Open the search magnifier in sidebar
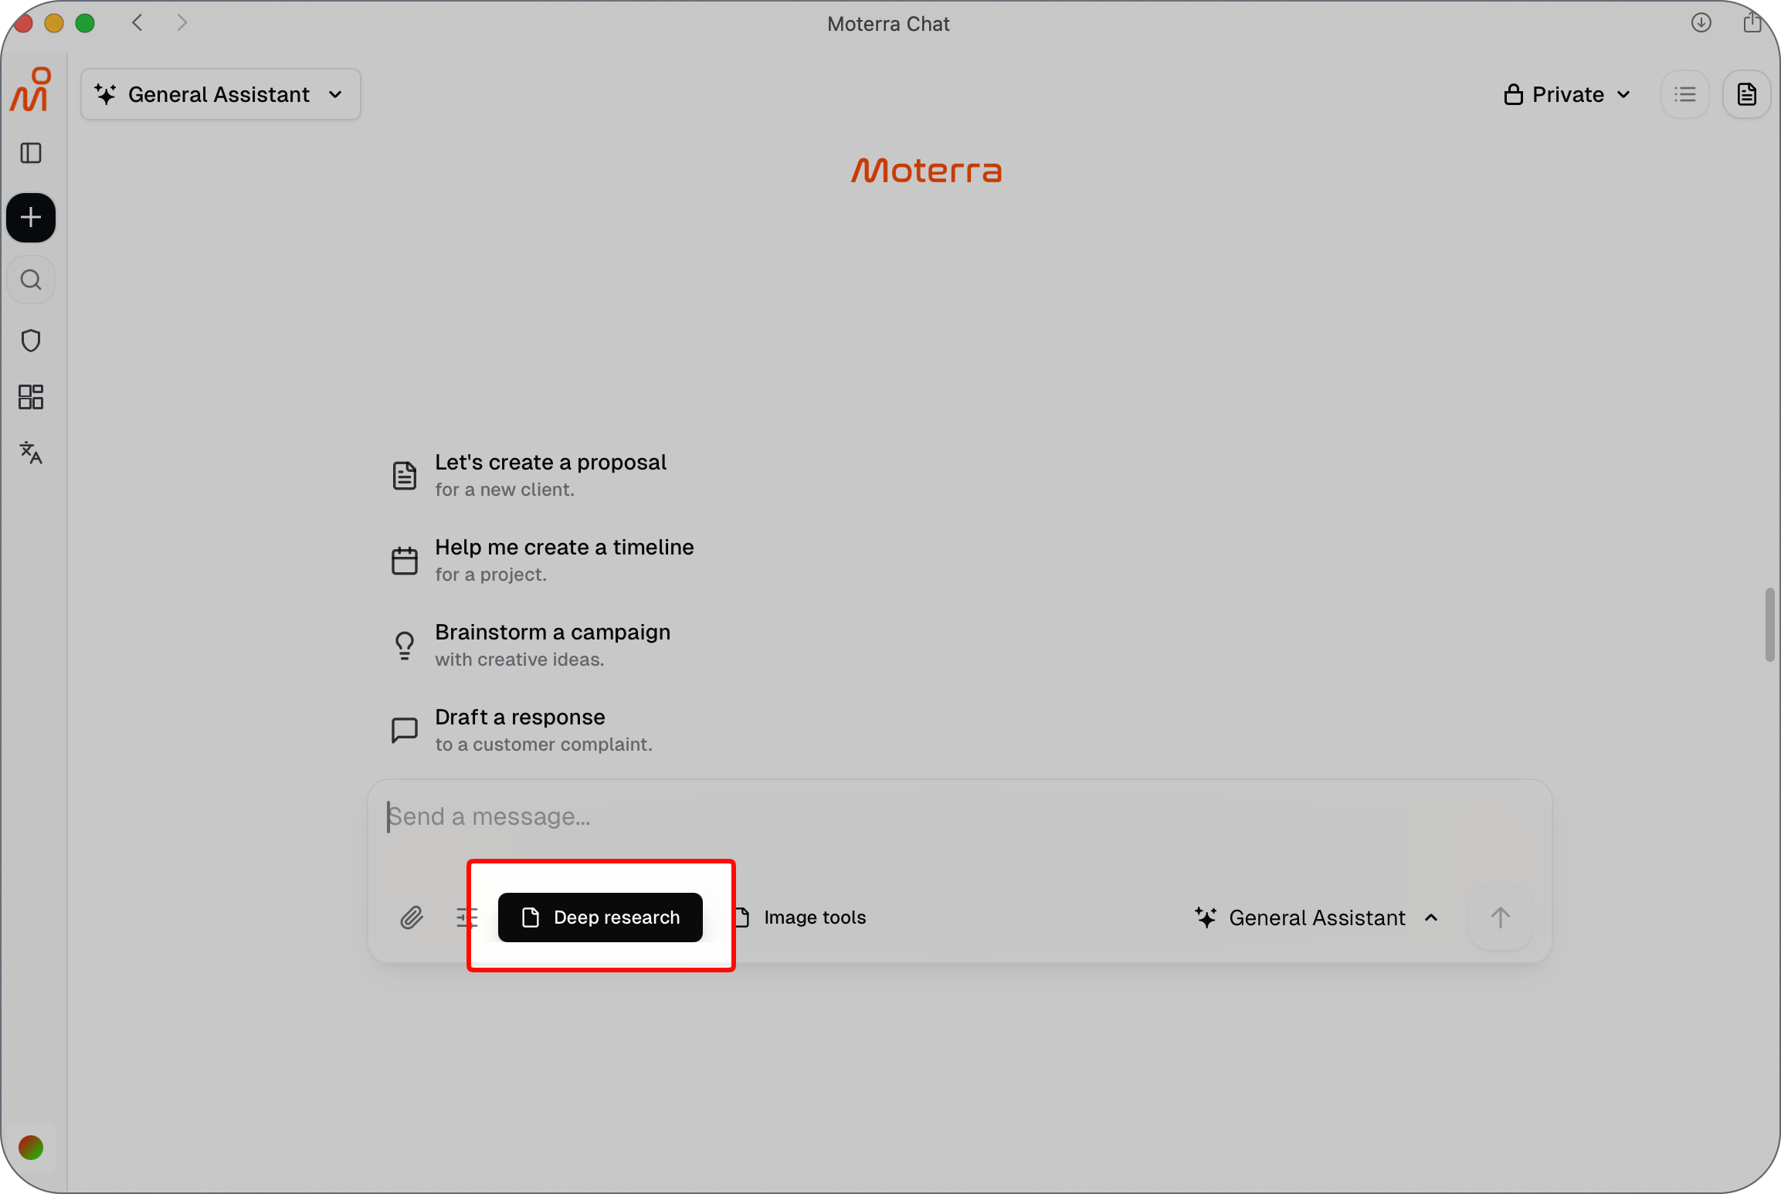The width and height of the screenshot is (1781, 1194). tap(31, 280)
